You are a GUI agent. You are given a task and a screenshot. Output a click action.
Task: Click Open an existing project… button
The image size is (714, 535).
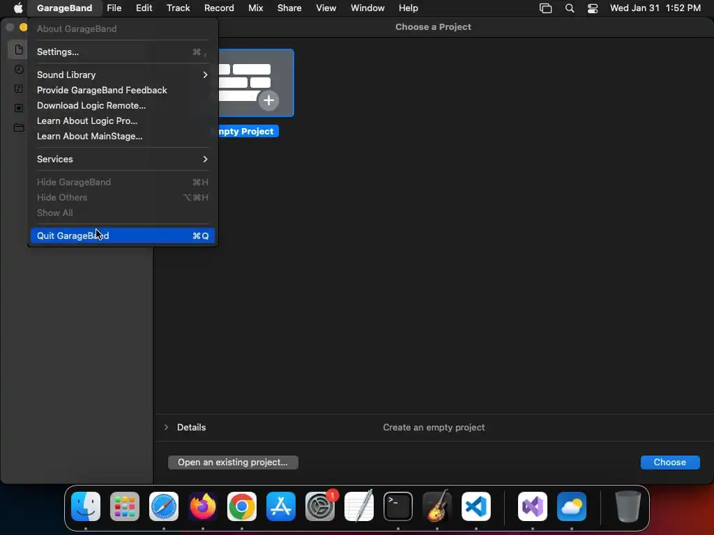tap(233, 463)
